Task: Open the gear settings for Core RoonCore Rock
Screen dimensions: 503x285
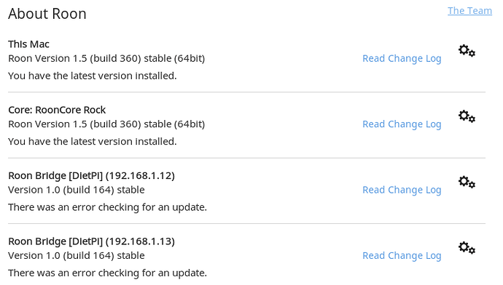Action: tap(467, 116)
